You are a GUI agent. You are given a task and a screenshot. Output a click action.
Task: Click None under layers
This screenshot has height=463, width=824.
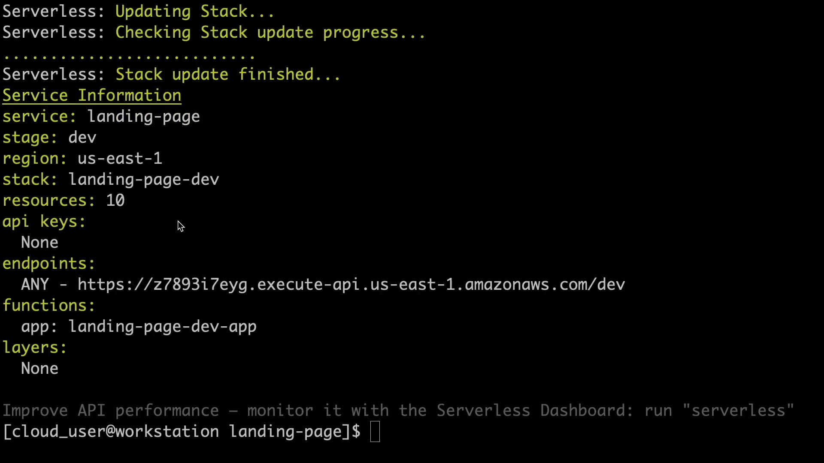coord(39,369)
